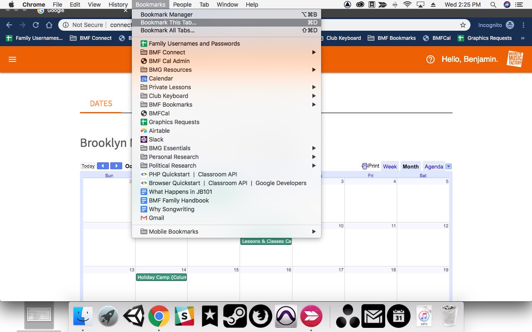The image size is (532, 332).
Task: Expand the Mobile Bookmarks folder
Action: [x=226, y=232]
